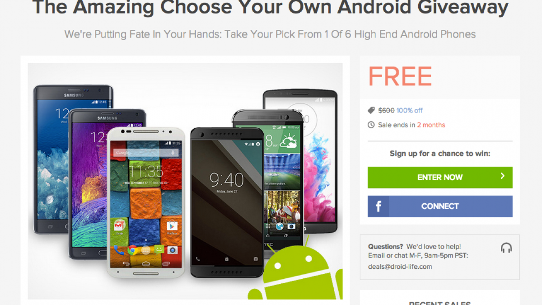Image resolution: width=542 pixels, height=305 pixels.
Task: Click the 100% off discount text
Action: point(410,110)
